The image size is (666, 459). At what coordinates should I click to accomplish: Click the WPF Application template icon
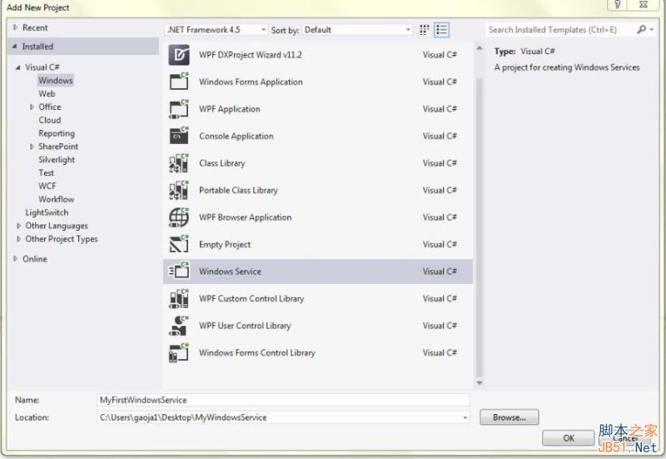pos(179,109)
